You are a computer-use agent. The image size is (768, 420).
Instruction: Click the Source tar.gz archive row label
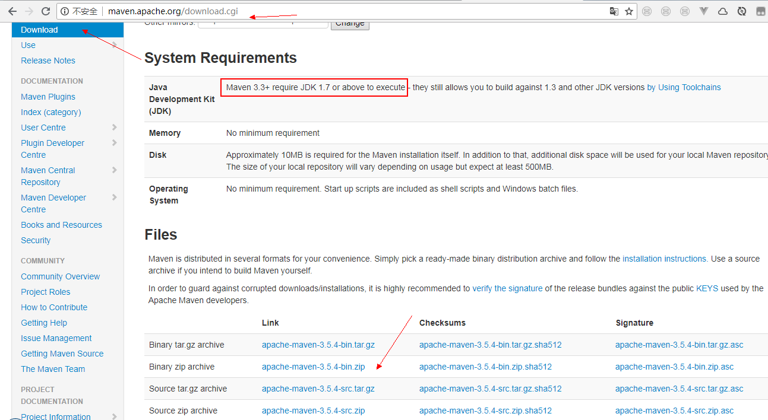[x=188, y=389]
